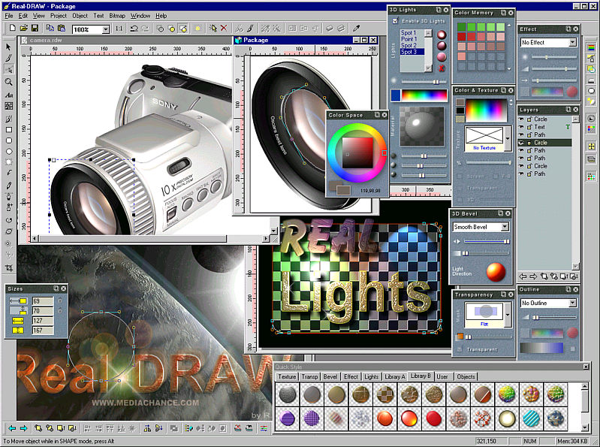Click the Smooth Bevel top slider
Screen dimensions: 600x447
pos(486,241)
